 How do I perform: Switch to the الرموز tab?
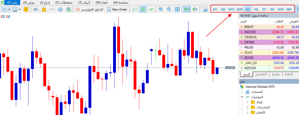coord(246,74)
